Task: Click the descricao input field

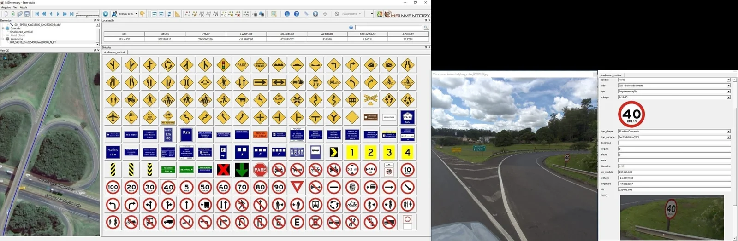Action: (673, 143)
